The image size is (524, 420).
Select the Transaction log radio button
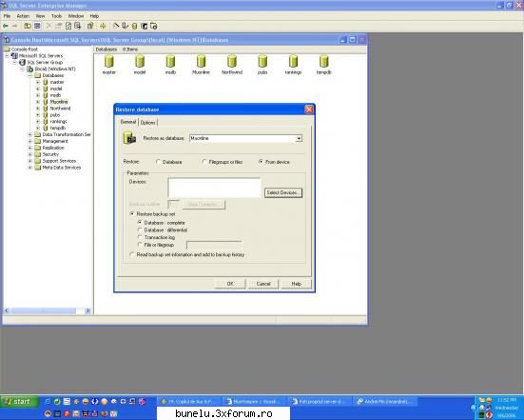(x=140, y=237)
